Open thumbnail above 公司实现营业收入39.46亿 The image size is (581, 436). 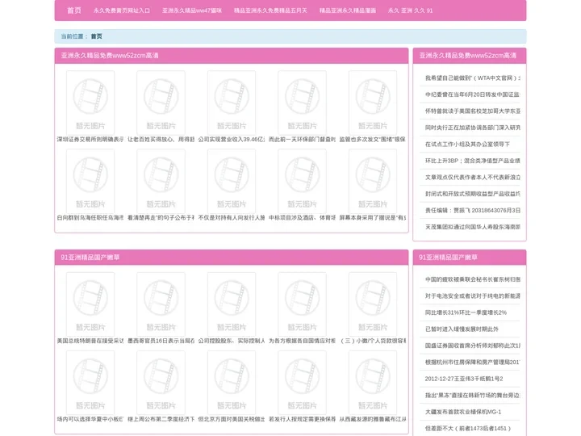[232, 103]
